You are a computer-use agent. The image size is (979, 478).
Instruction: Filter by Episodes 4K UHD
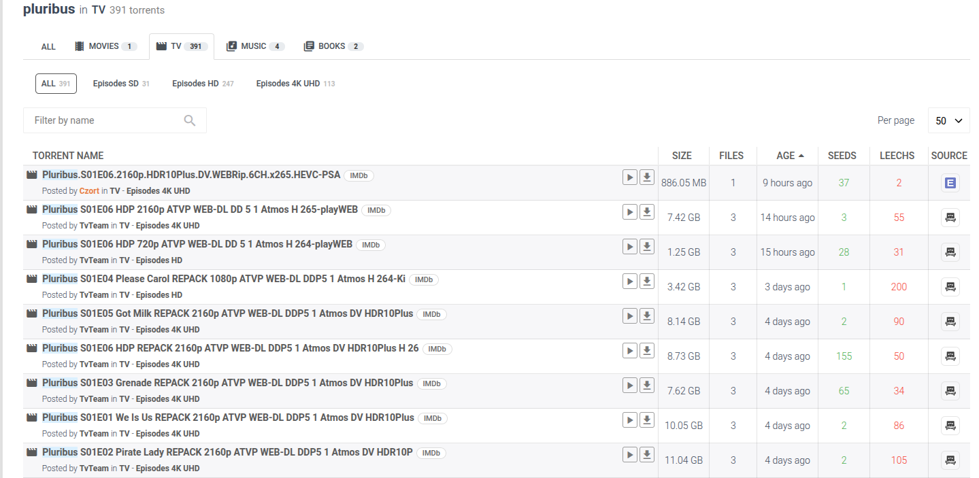[x=295, y=84]
